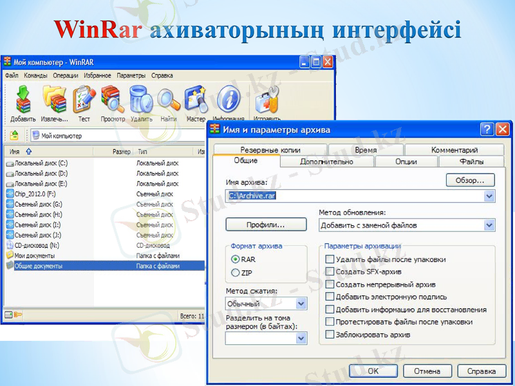Open the Метод обновления dropdown list
This screenshot has height=386, width=515.
(489, 225)
